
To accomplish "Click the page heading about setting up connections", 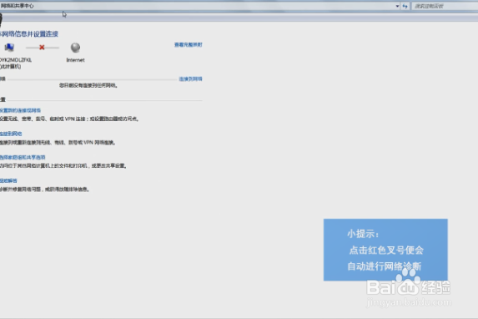I will click(x=29, y=34).
